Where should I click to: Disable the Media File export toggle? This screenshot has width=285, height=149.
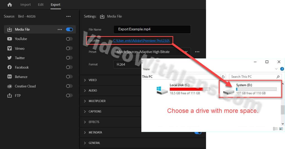[x=69, y=30]
